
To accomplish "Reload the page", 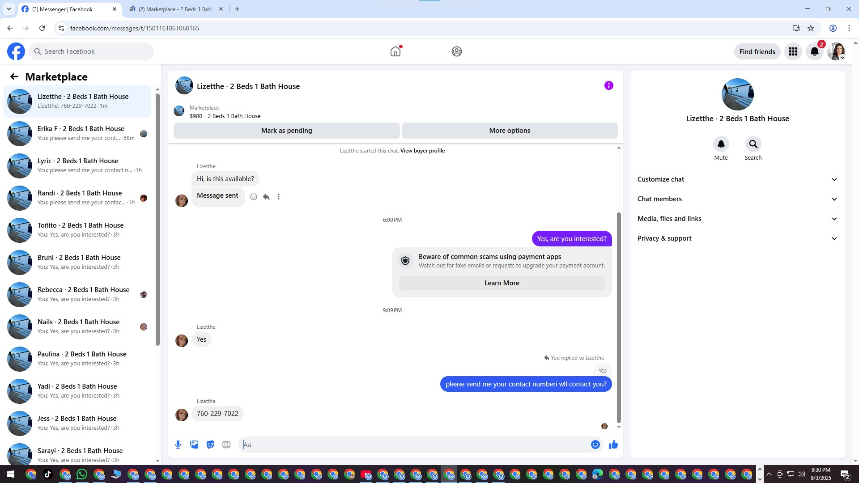I will [42, 28].
